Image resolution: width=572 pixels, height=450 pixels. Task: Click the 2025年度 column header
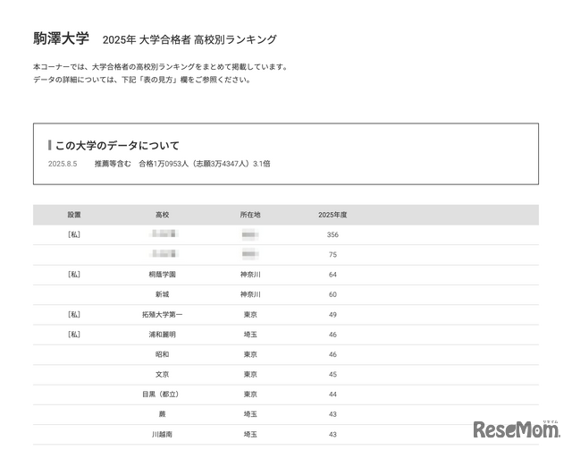click(x=332, y=215)
